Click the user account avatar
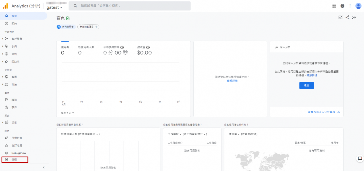The width and height of the screenshot is (364, 171). 358,6
